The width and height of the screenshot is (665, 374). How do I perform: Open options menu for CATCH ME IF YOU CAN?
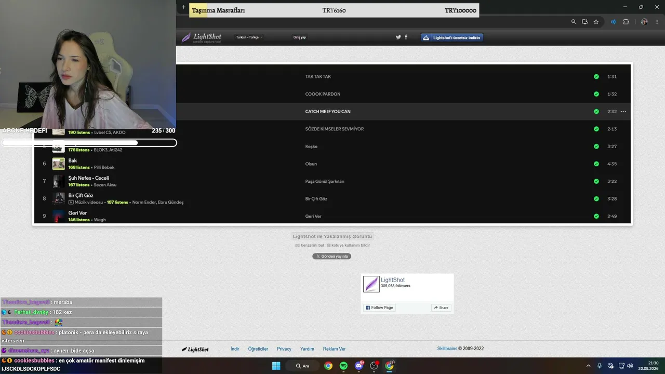coord(623,112)
